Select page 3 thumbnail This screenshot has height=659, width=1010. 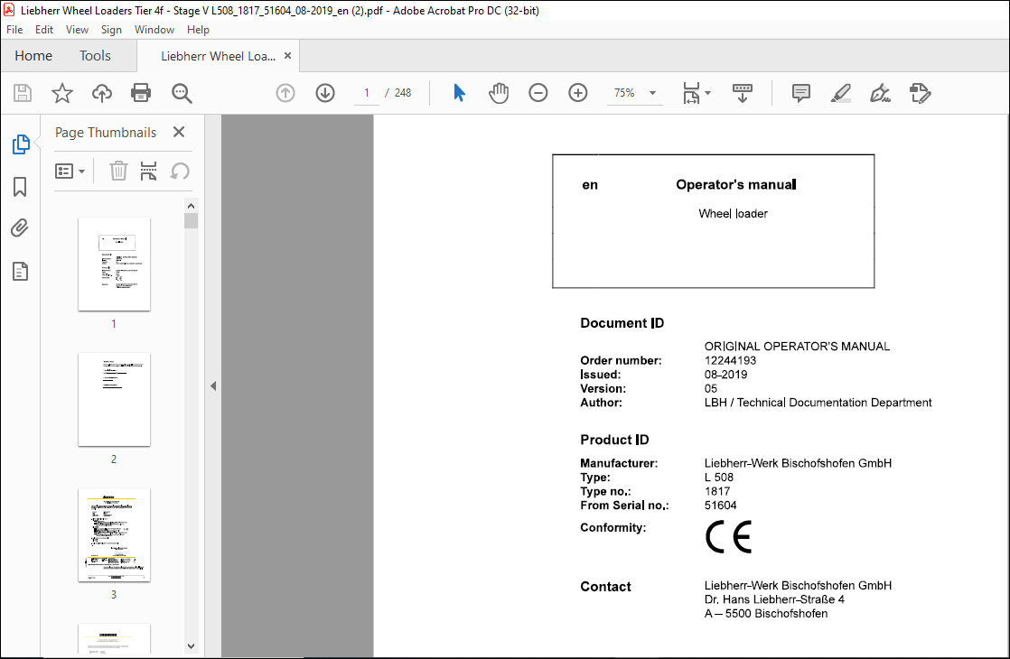click(114, 534)
